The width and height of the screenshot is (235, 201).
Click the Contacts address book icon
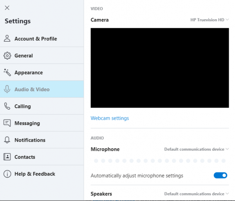coord(7,157)
